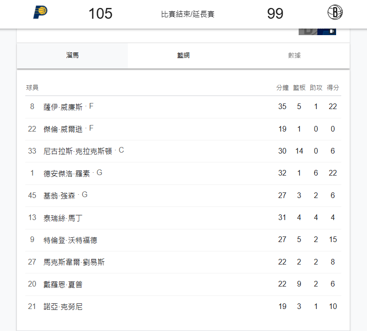
Task: Open the video thumbnail above the tabs
Action: click(x=317, y=32)
